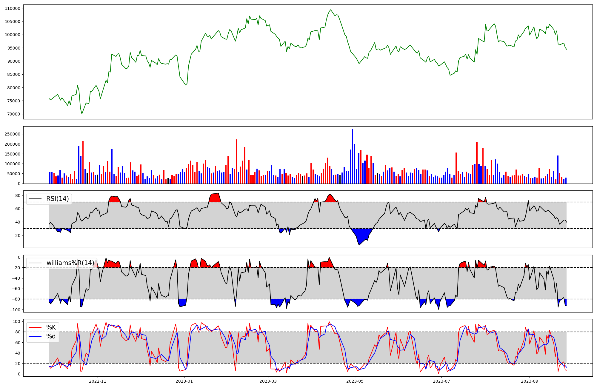
Task: Click the 110000 price axis tick label
Action: (x=13, y=8)
